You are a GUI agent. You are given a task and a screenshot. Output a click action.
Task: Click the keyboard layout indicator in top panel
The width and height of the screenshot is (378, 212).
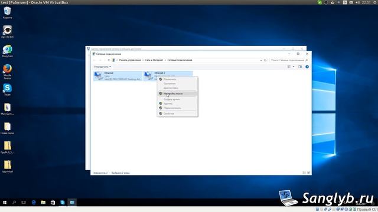tap(345, 2)
